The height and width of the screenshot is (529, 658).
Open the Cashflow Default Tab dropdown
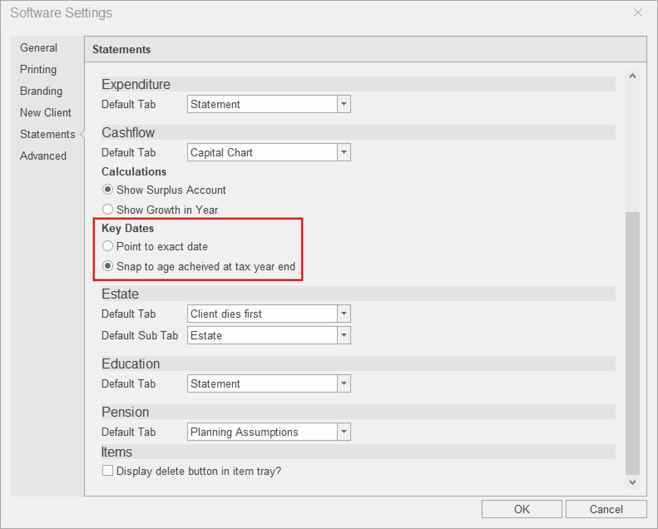[344, 152]
